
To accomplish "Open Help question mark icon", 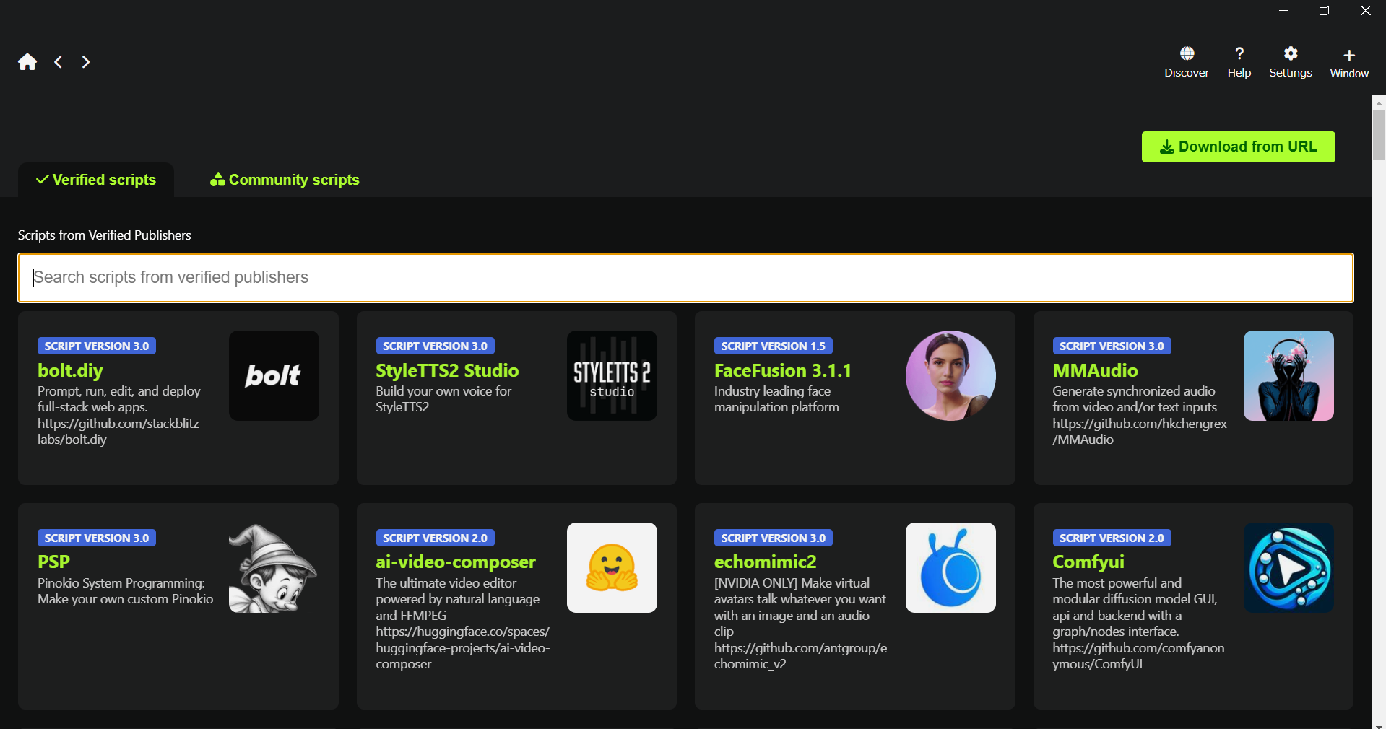I will coord(1239,53).
